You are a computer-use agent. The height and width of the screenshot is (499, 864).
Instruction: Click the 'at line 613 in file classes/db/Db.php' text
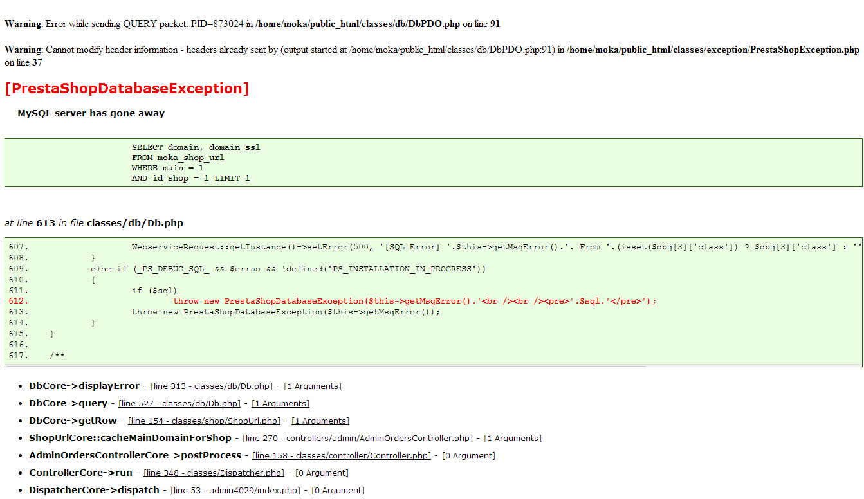(94, 224)
